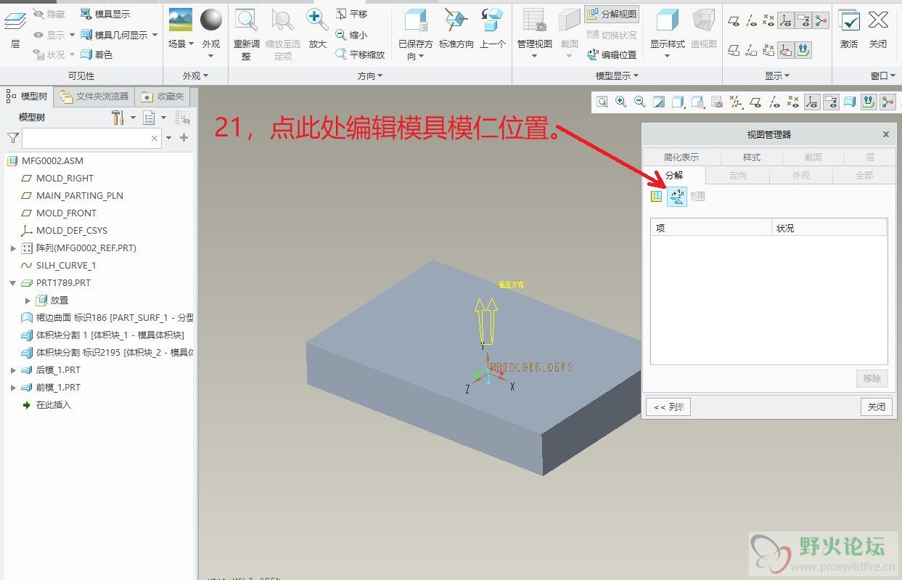Select the 模型树 tab
The width and height of the screenshot is (902, 580).
point(27,96)
